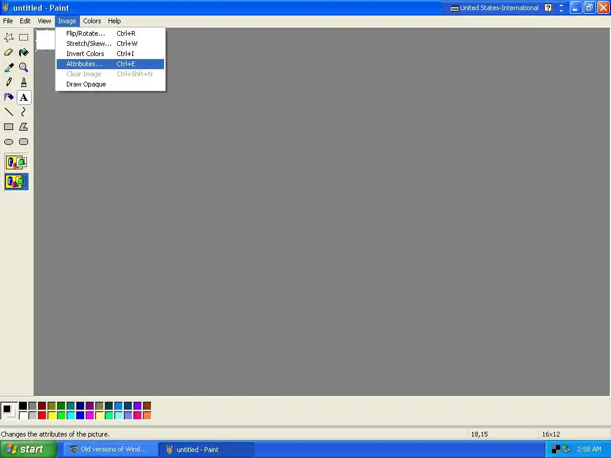Select the Free-Form Select tool
This screenshot has width=611, height=458.
pyautogui.click(x=8, y=38)
